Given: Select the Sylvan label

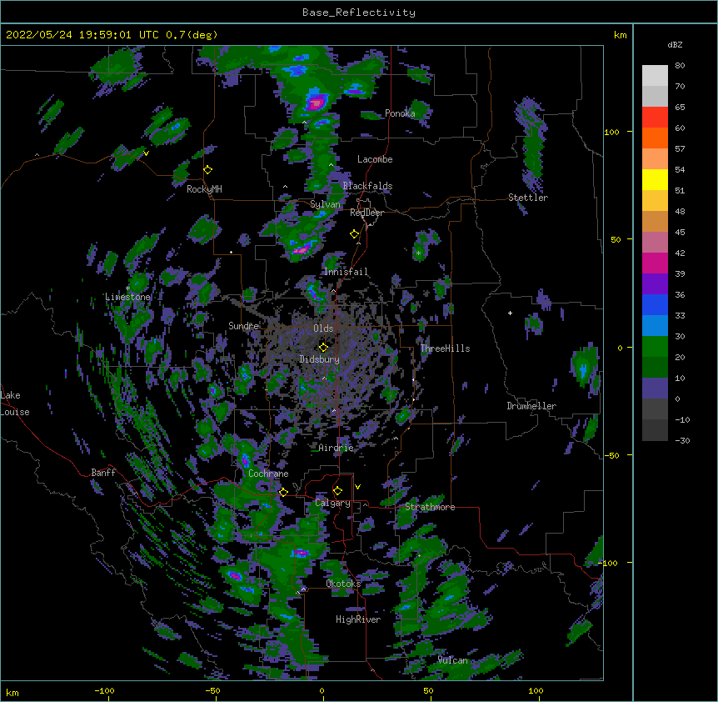Looking at the screenshot, I should (x=325, y=204).
